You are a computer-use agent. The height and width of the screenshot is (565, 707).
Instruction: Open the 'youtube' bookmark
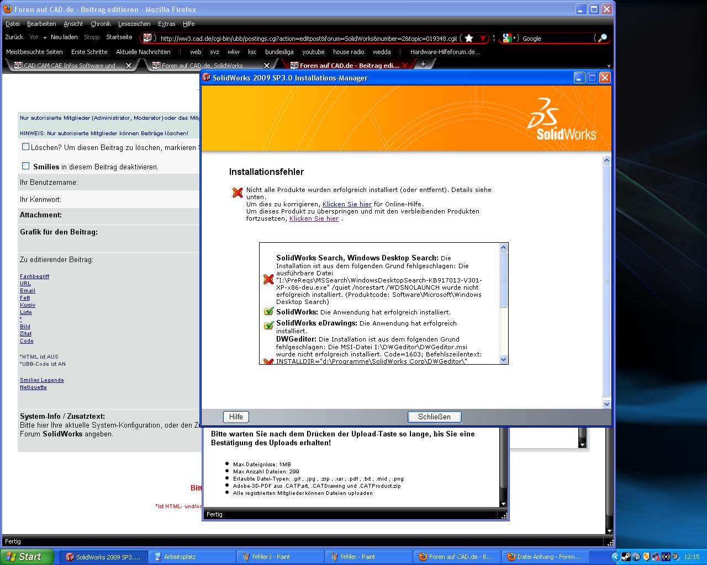click(313, 52)
